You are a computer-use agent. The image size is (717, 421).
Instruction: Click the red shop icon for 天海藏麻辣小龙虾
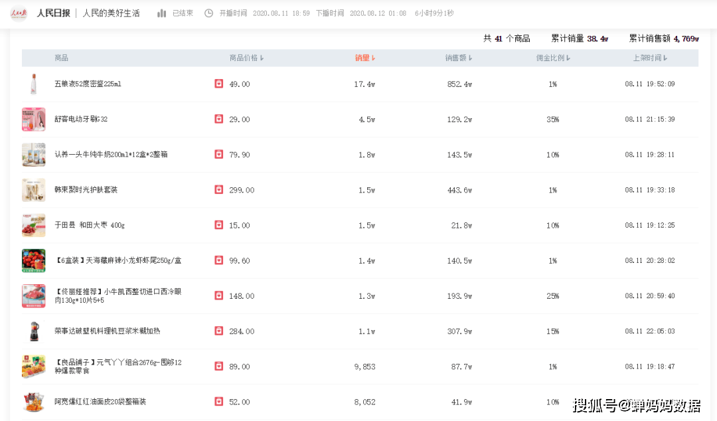click(219, 260)
